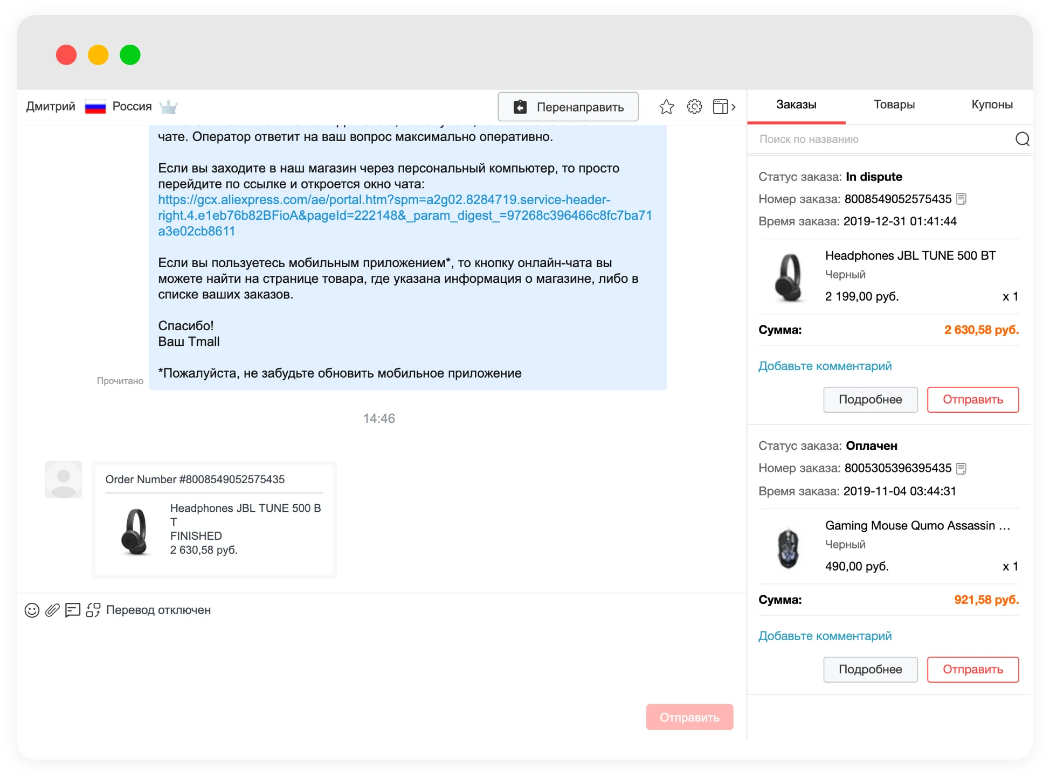Click the total 2 630,58 руб. in orders panel
The image size is (1050, 779).
(981, 330)
